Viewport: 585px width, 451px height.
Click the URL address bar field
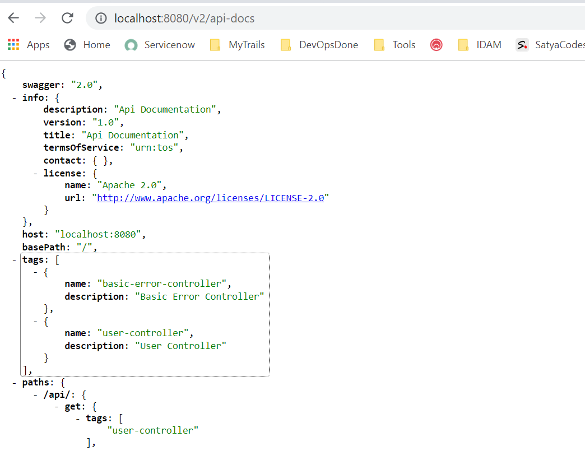tap(336, 18)
